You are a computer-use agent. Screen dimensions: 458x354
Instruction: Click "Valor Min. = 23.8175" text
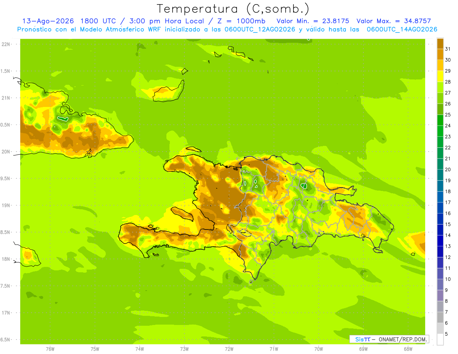pyautogui.click(x=313, y=21)
